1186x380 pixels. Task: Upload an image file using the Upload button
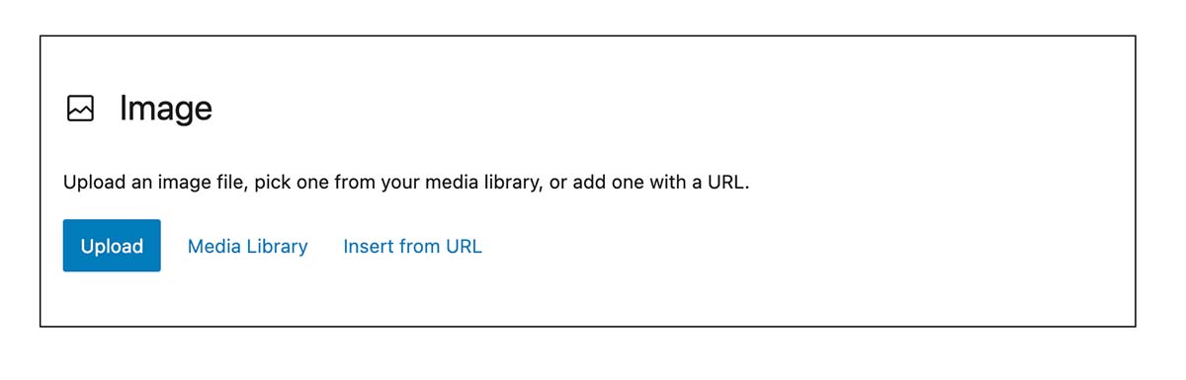pyautogui.click(x=112, y=246)
